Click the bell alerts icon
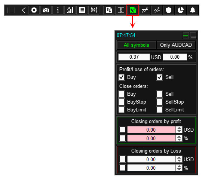Image resolution: width=205 pixels, height=178 pixels. click(x=193, y=10)
